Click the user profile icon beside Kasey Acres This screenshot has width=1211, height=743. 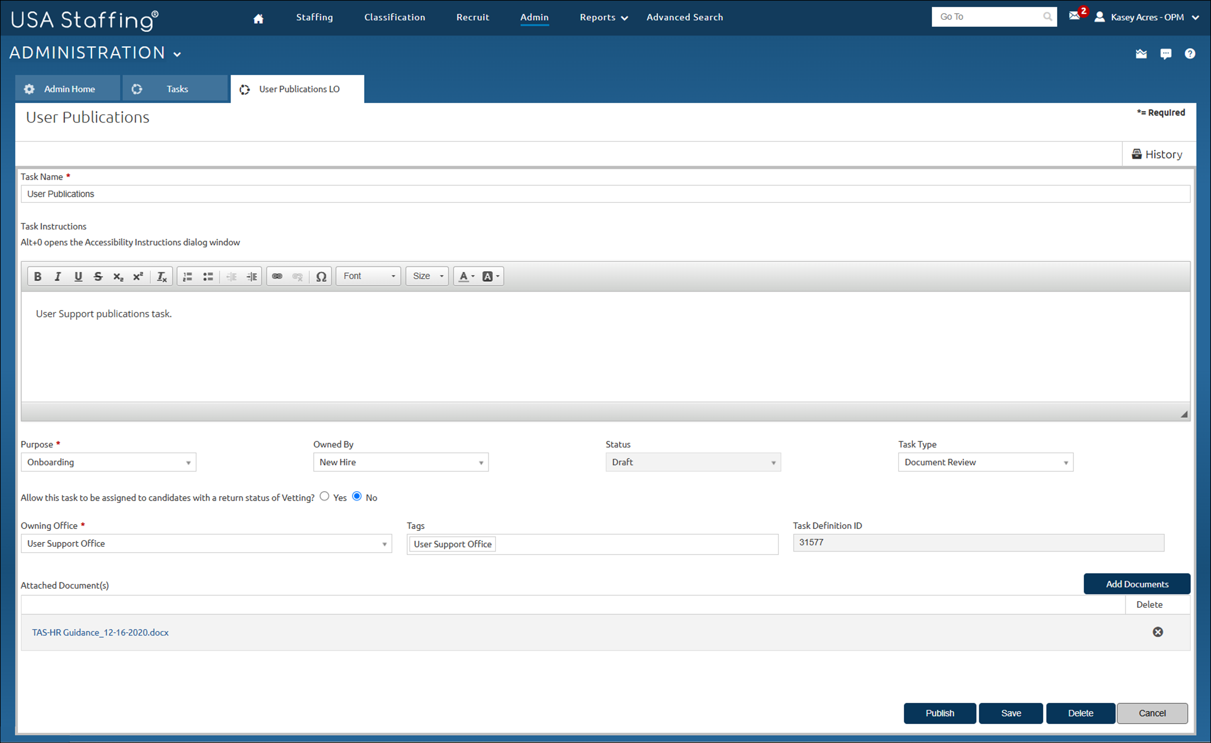[x=1100, y=17]
